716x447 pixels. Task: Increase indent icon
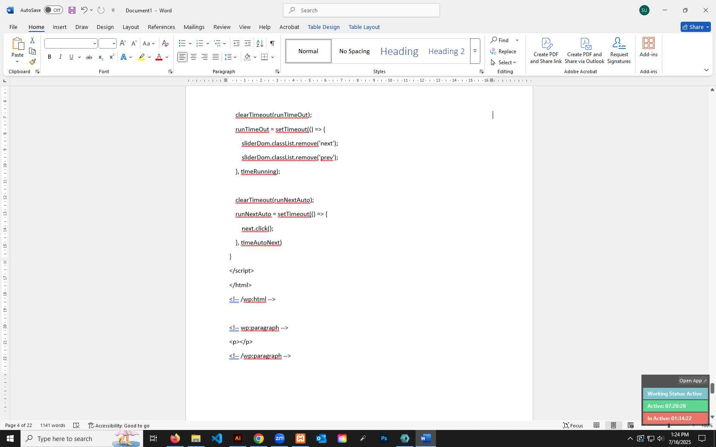(248, 43)
